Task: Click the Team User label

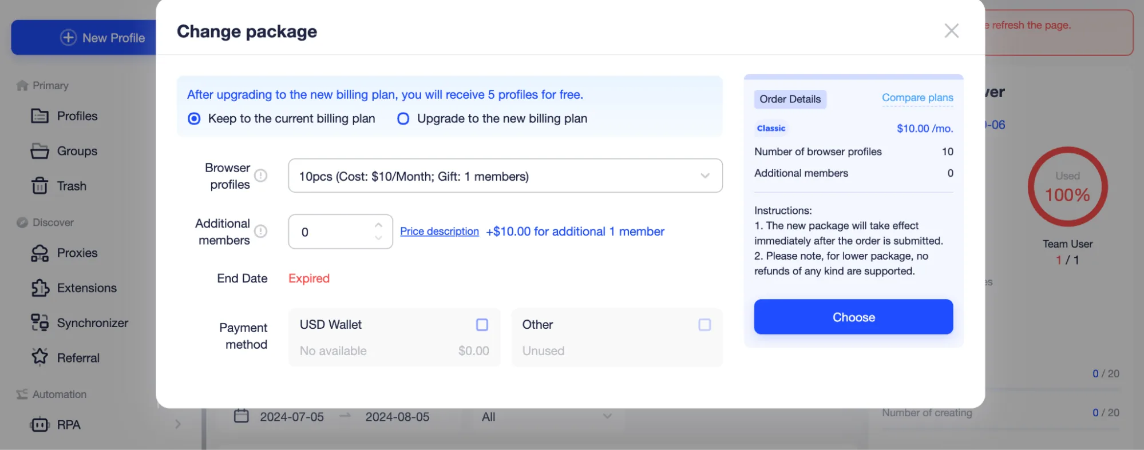Action: tap(1067, 244)
